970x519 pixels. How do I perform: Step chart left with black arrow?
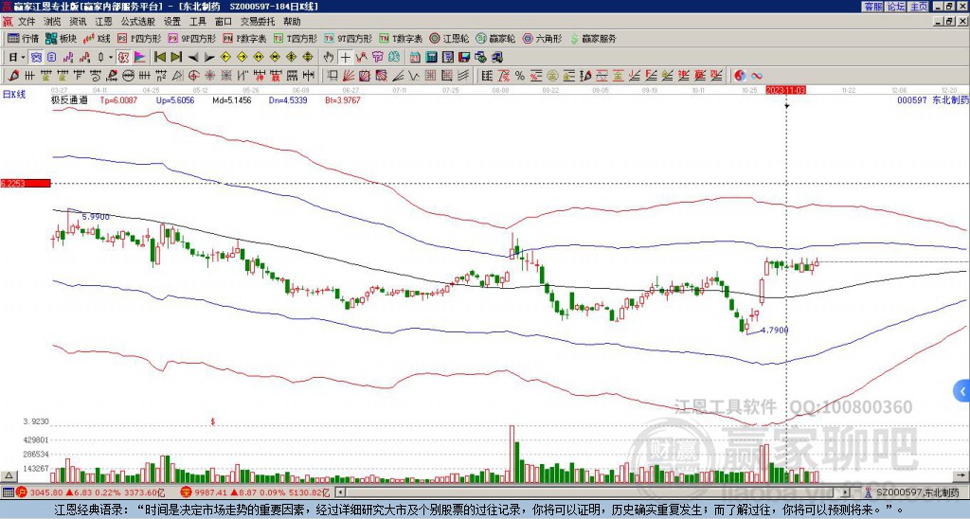pos(193,58)
